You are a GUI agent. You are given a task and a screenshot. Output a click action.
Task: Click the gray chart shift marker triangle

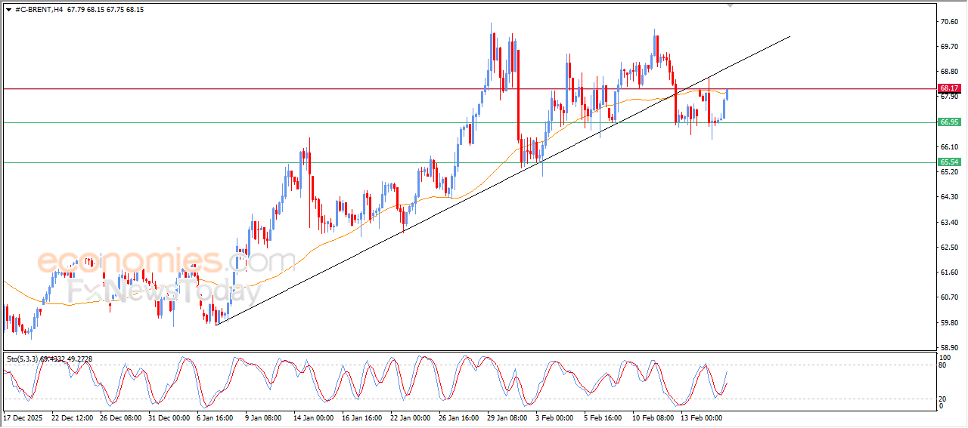click(730, 5)
